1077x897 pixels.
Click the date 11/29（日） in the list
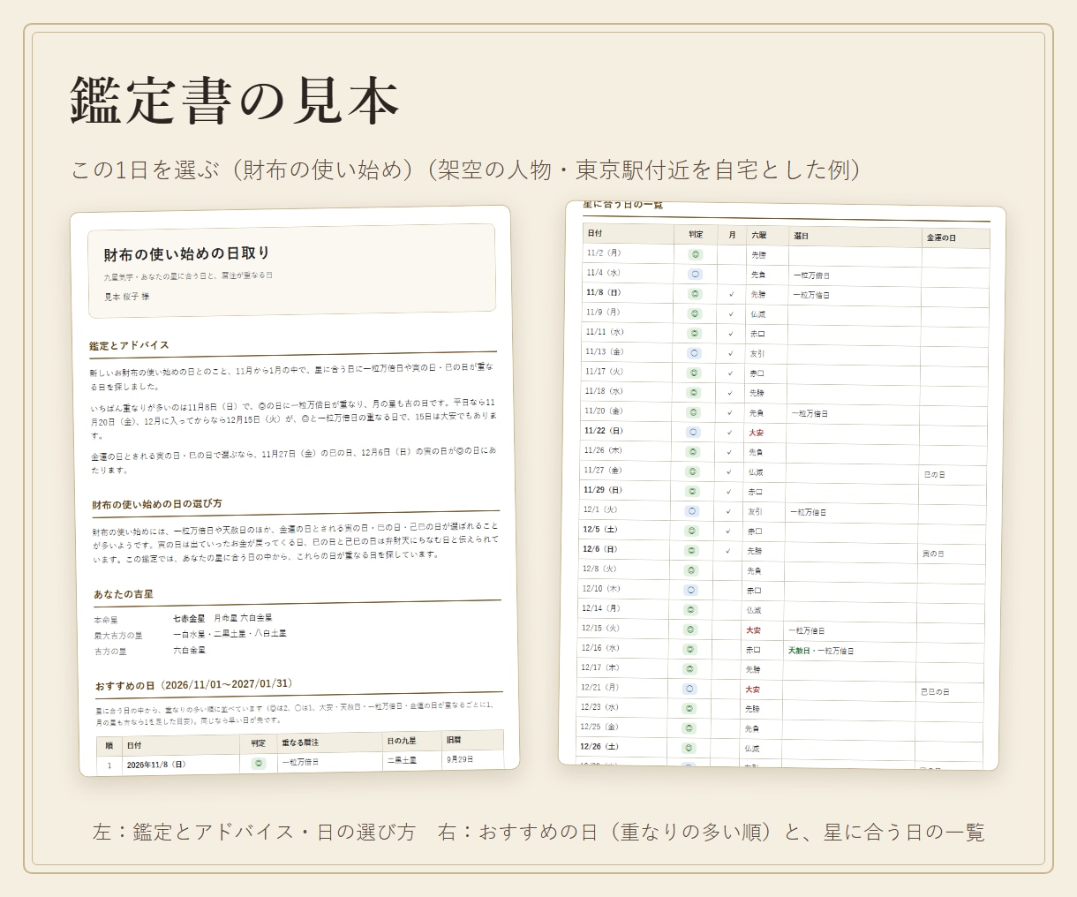[603, 490]
